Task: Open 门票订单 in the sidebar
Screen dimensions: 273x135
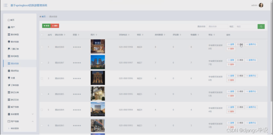Action: [x=20, y=49]
